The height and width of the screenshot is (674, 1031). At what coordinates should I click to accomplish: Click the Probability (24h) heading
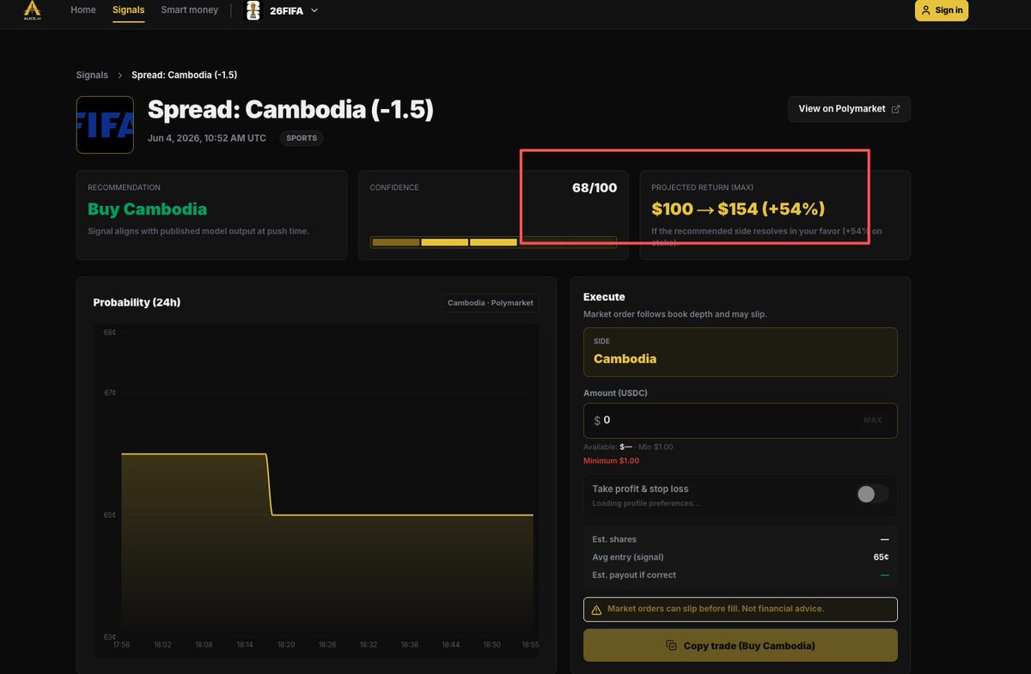tap(137, 302)
